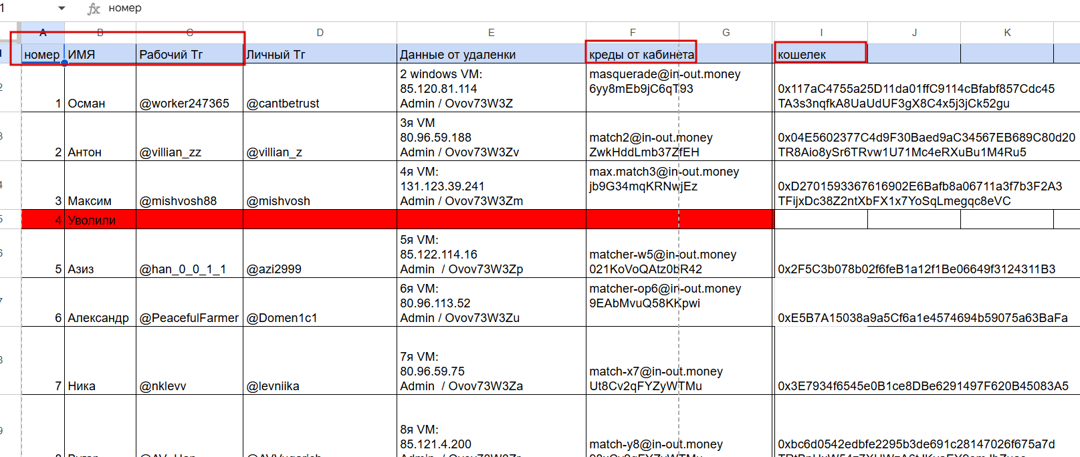Select the cell with IP 85.121.4.200
This screenshot has width=1080, height=457.
[x=491, y=426]
